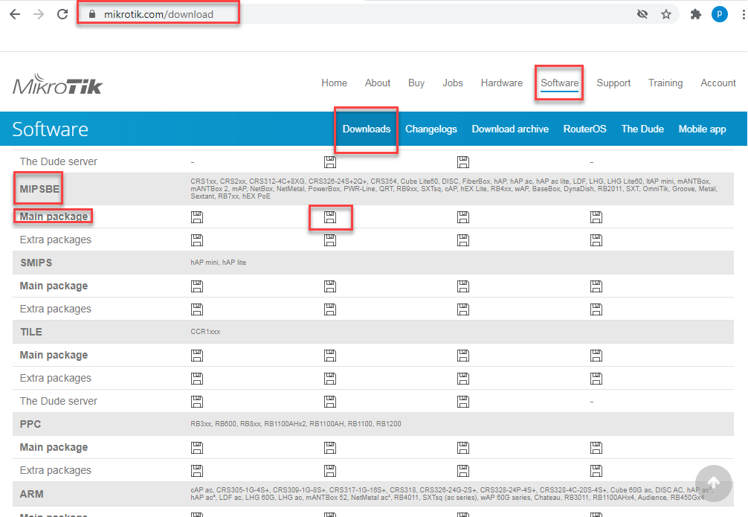Open the Chrome profile avatar
Image resolution: width=748 pixels, height=517 pixels.
point(719,14)
